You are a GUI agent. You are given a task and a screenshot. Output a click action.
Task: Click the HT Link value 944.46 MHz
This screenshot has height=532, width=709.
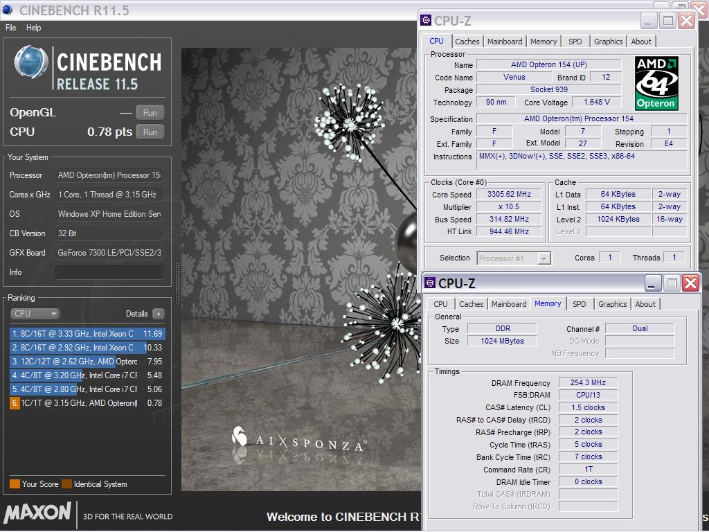click(509, 231)
